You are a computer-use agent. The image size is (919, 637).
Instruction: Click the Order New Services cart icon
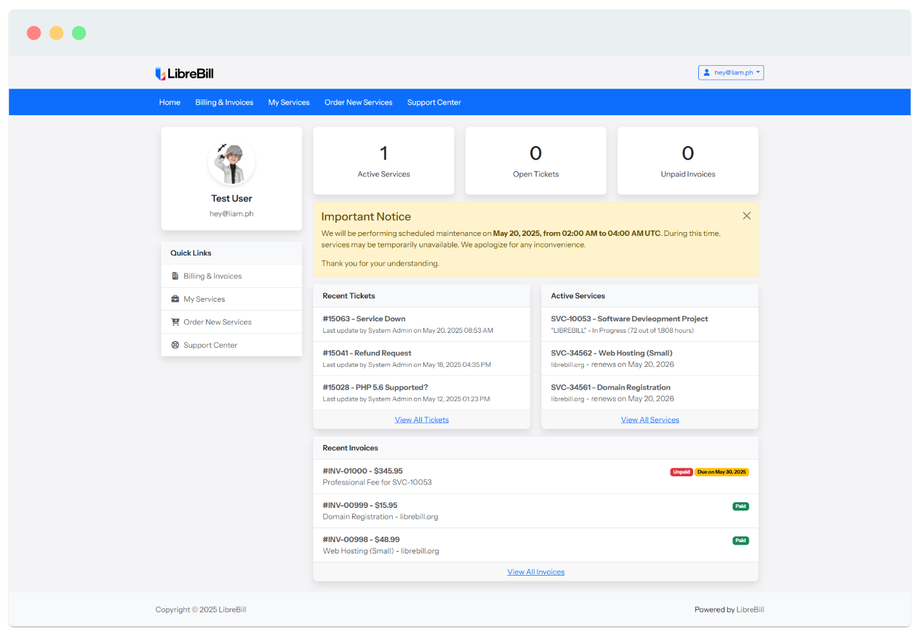point(175,322)
